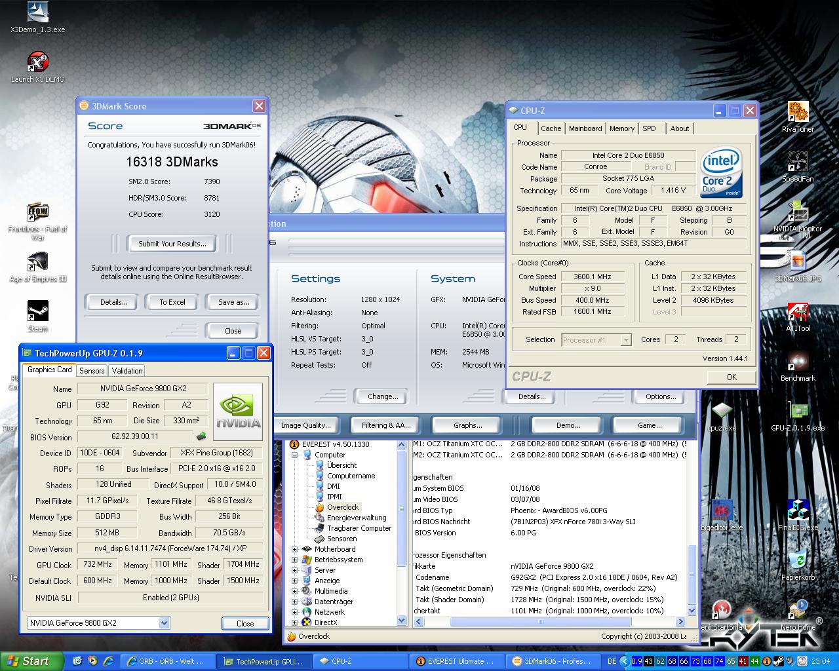Expand the Motherboard node in EVEREST
Image resolution: width=839 pixels, height=671 pixels.
(x=294, y=549)
